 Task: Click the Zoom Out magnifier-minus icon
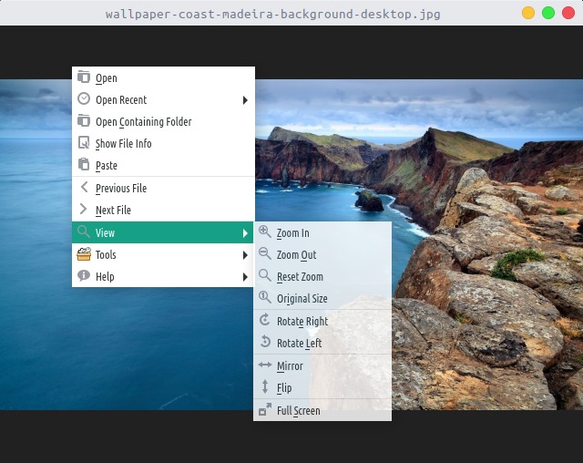click(265, 253)
